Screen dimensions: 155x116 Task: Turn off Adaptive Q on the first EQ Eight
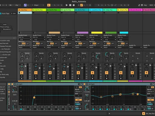78,100
